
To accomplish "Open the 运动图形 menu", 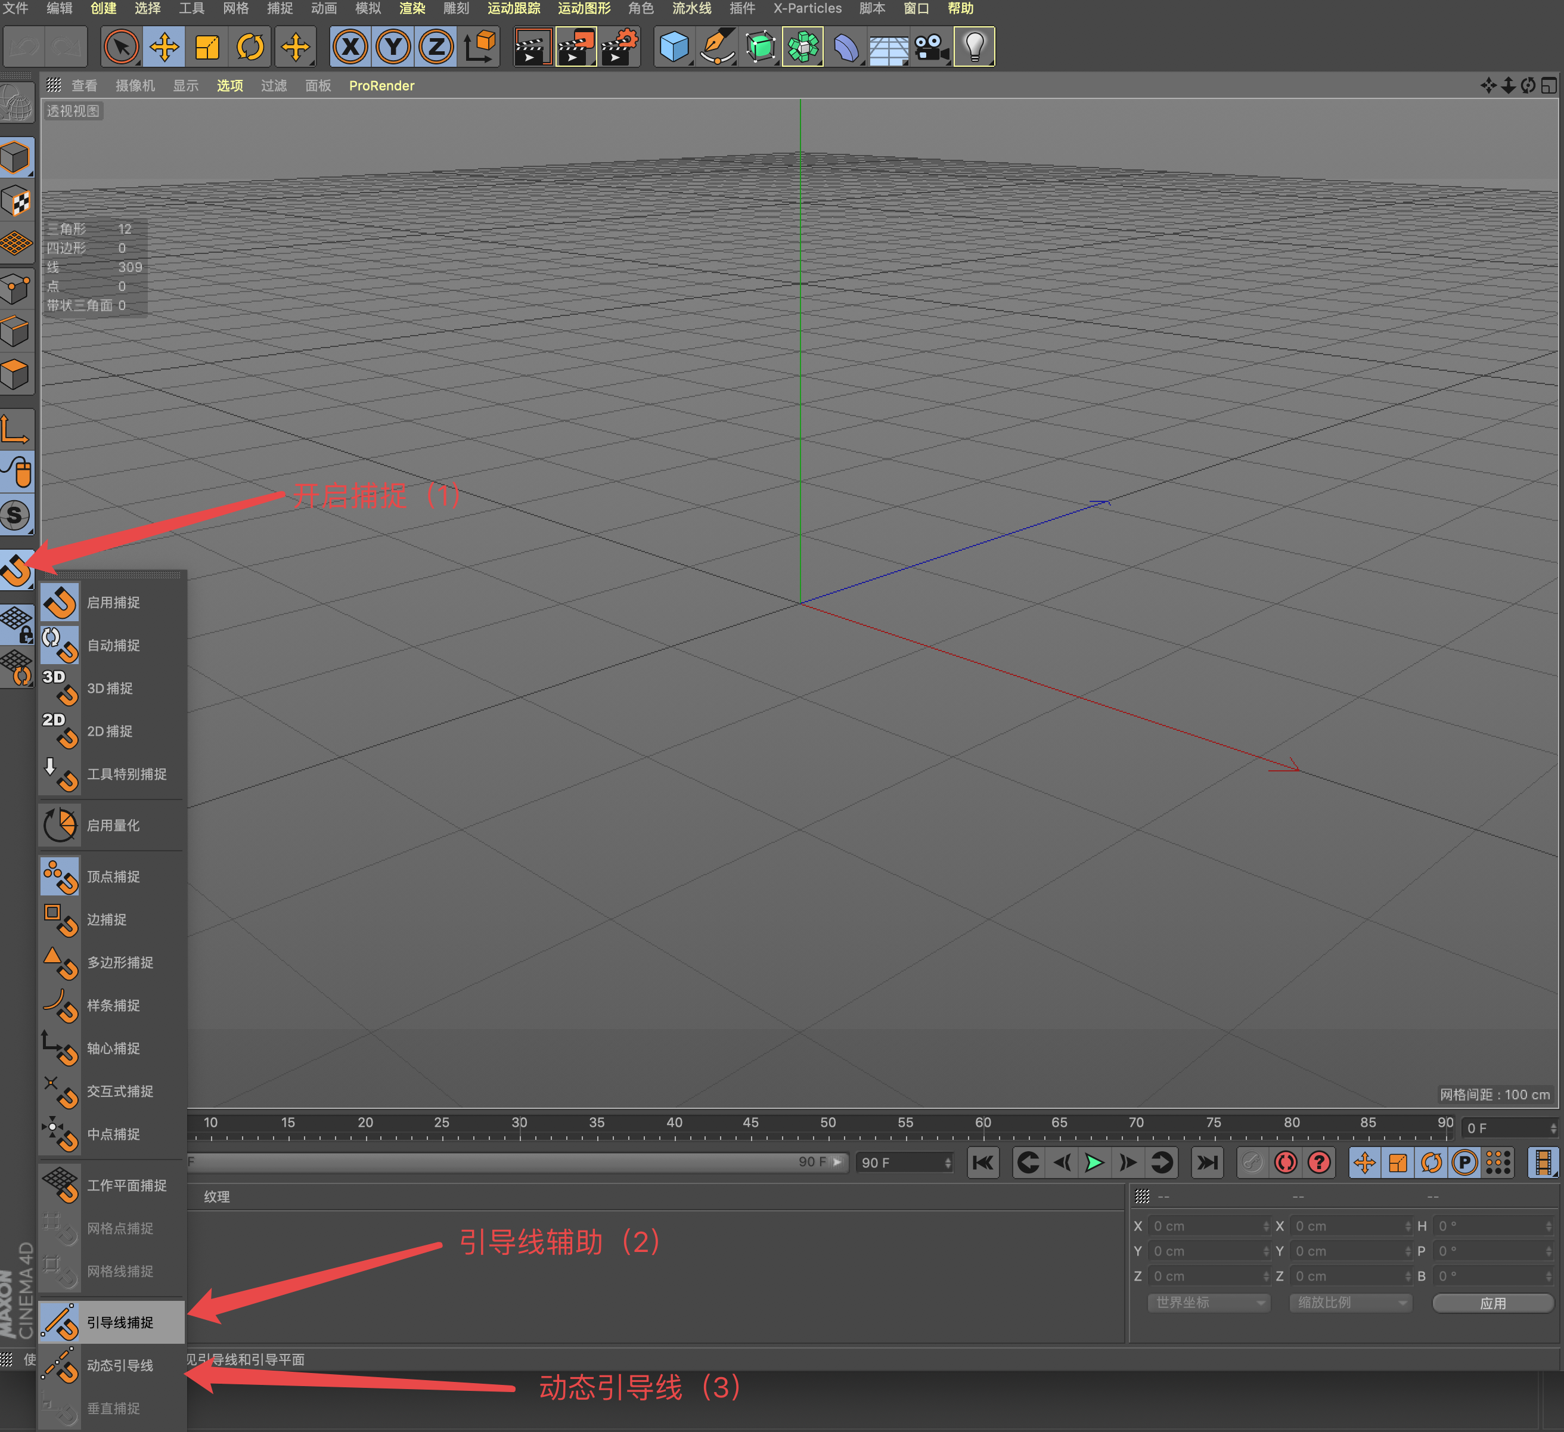I will click(x=584, y=8).
